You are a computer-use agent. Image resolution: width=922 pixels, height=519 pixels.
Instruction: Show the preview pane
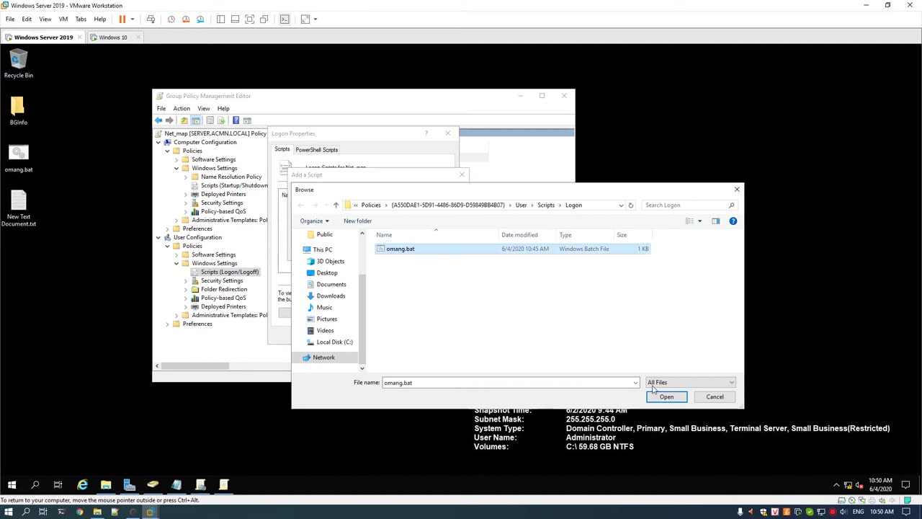click(x=715, y=221)
